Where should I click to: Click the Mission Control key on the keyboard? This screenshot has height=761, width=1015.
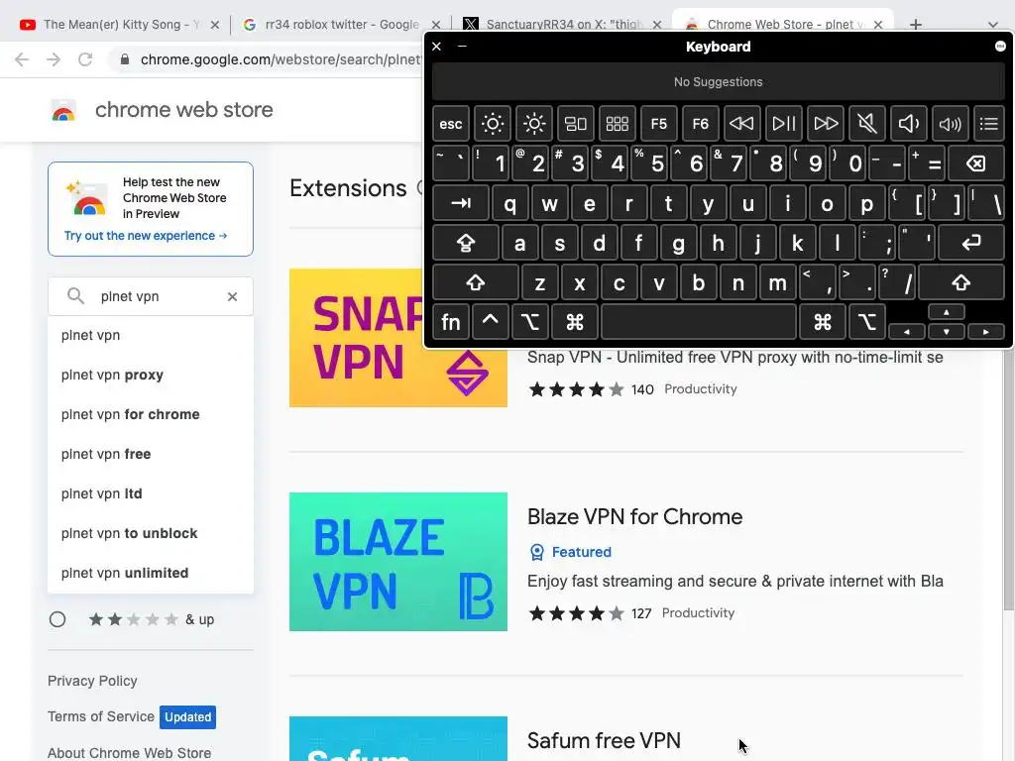tap(576, 124)
